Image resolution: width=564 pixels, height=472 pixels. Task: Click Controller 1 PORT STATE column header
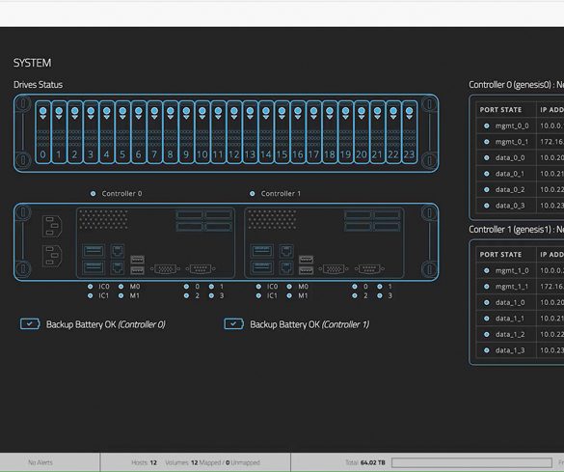(500, 255)
